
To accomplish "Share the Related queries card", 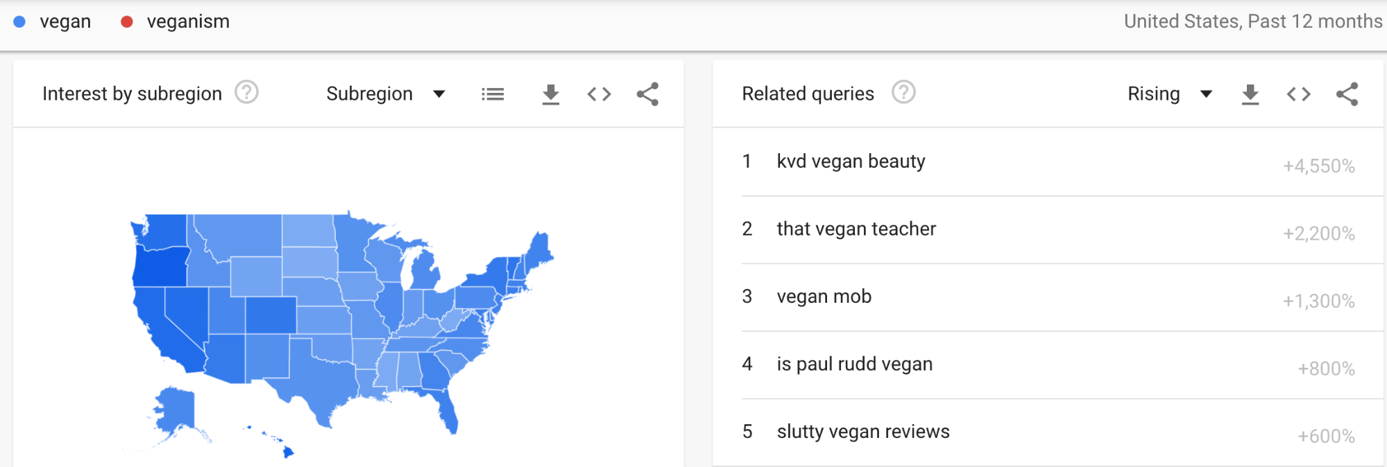I will click(x=1347, y=94).
